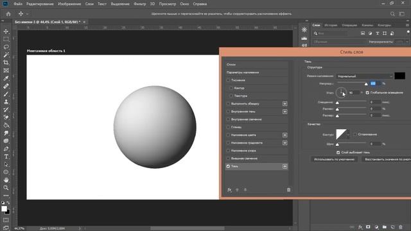This screenshot has width=411, height=231.
Task: Open the layer blend mode dropdown in Layers panel
Action: pos(338,42)
